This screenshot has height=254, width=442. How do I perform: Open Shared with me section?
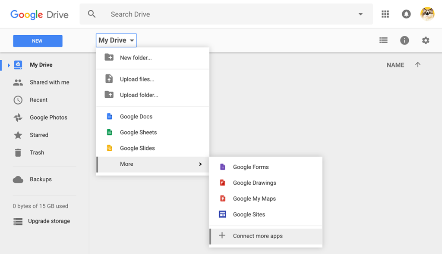point(49,82)
